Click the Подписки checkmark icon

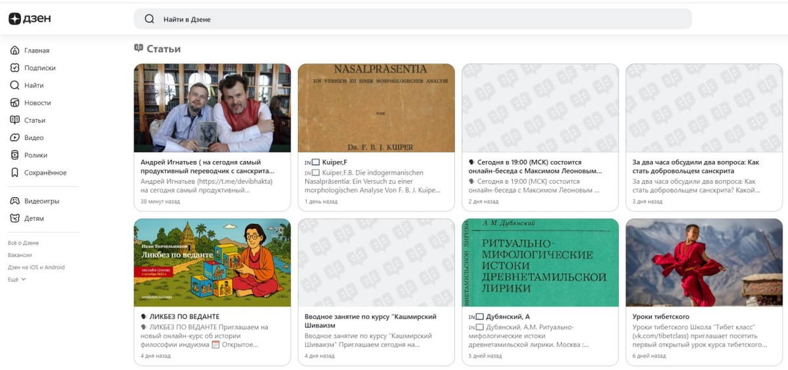14,68
